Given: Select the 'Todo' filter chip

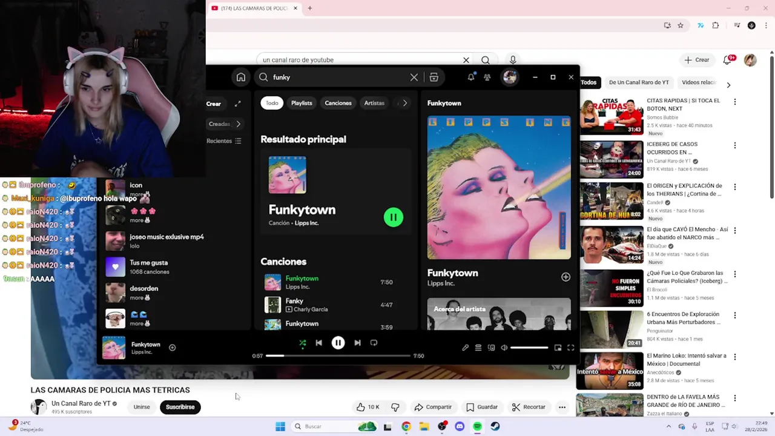Looking at the screenshot, I should (x=272, y=103).
